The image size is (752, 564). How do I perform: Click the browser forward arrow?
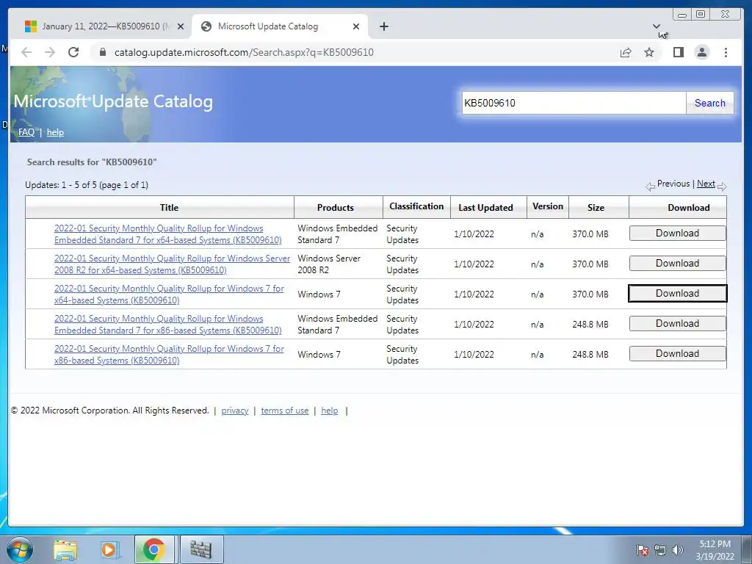pos(50,52)
